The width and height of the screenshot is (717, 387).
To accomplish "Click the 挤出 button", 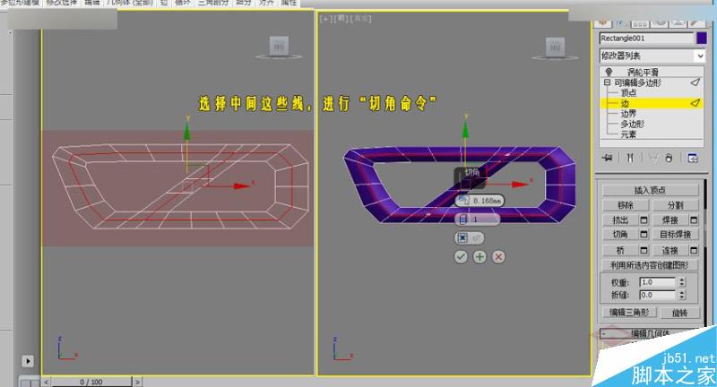I will click(x=620, y=220).
